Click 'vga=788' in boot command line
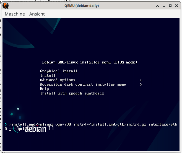This screenshot has width=182, height=153. (63, 124)
